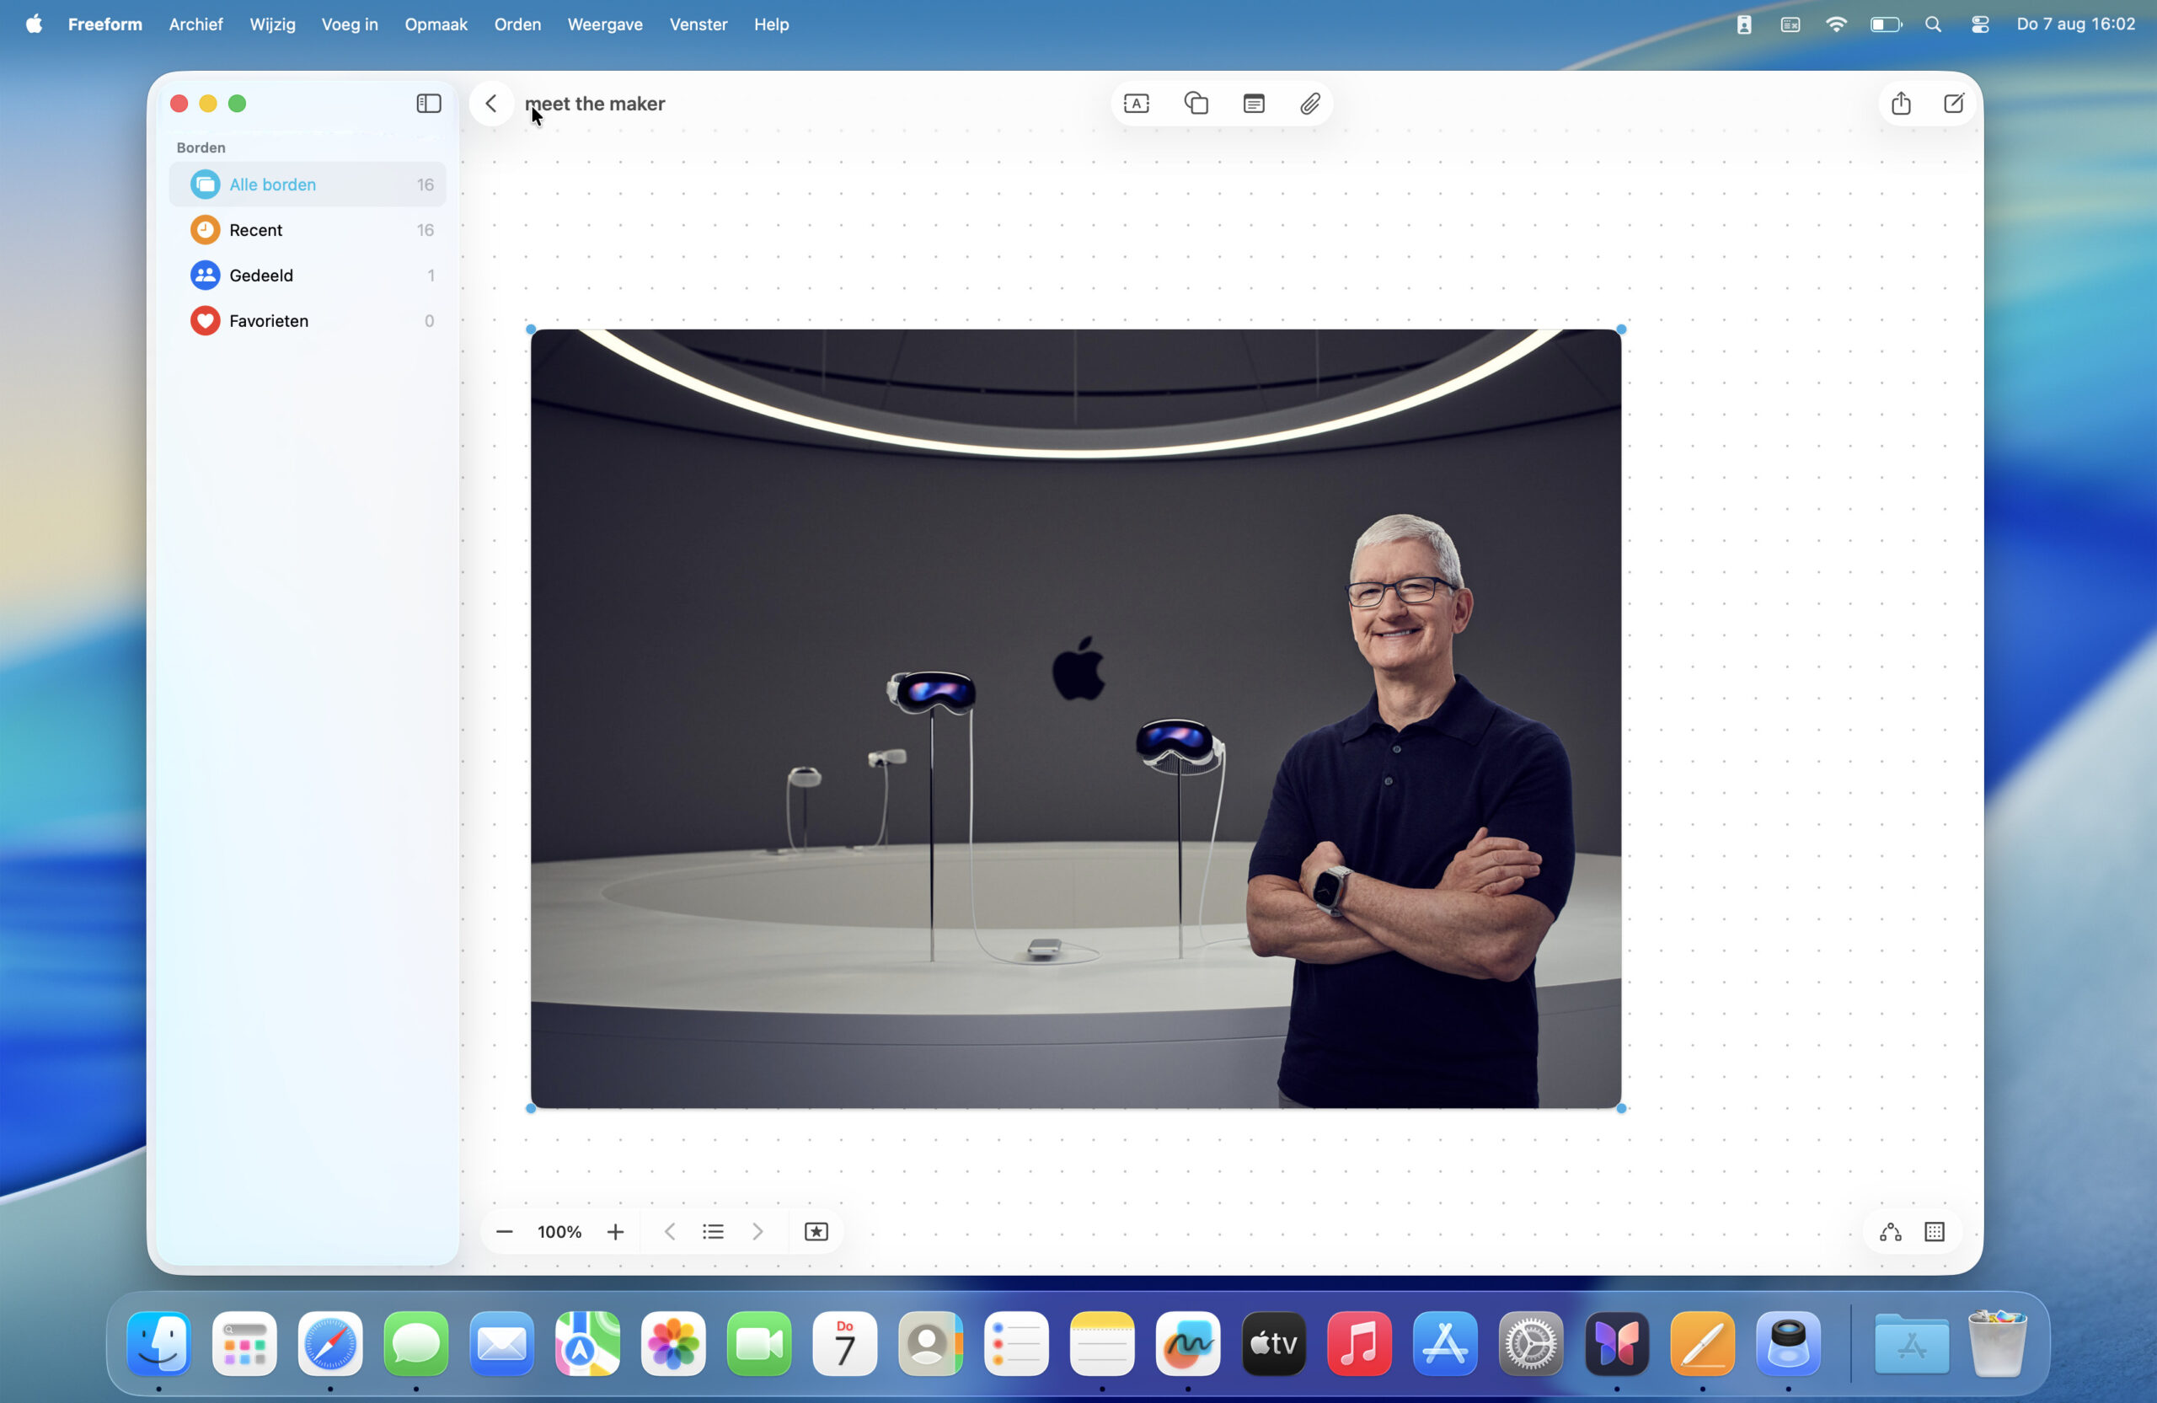
Task: Open the scenes list menu
Action: click(712, 1231)
